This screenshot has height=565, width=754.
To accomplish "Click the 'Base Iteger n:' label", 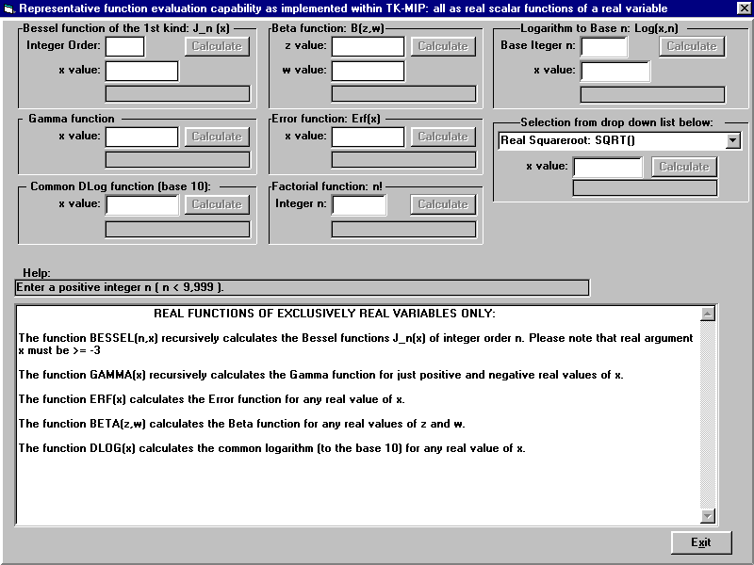I will click(x=538, y=45).
